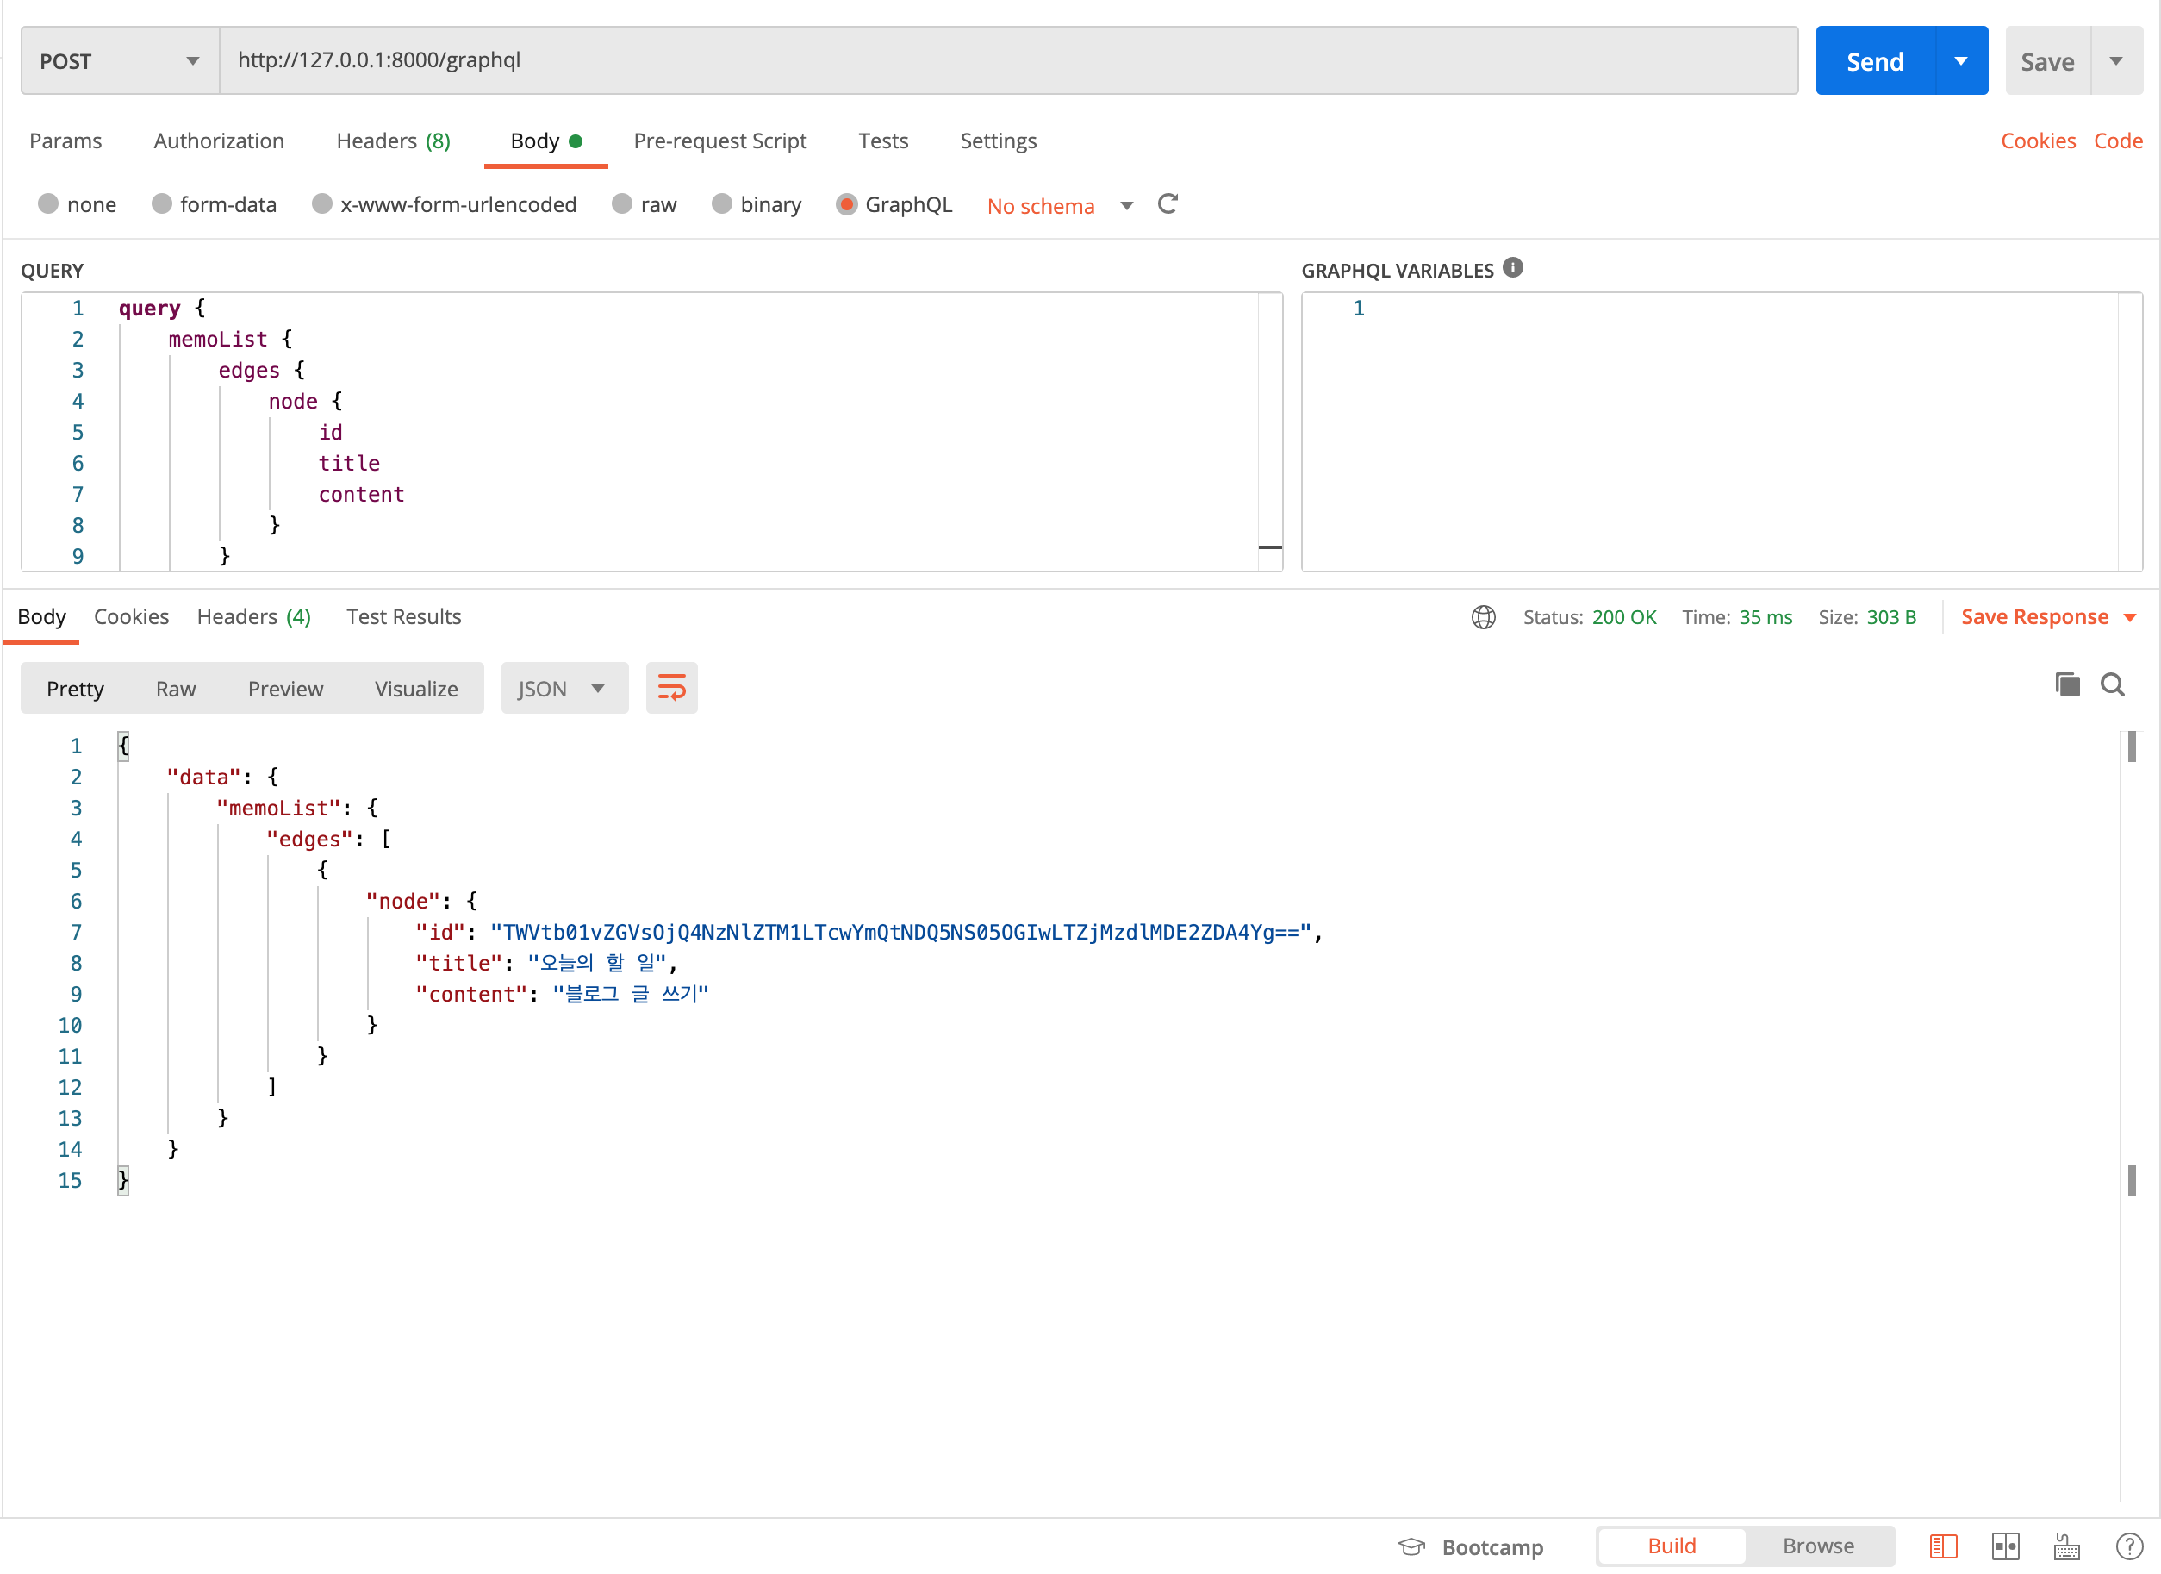Select the raw body type
The image size is (2161, 1574).
coord(622,204)
